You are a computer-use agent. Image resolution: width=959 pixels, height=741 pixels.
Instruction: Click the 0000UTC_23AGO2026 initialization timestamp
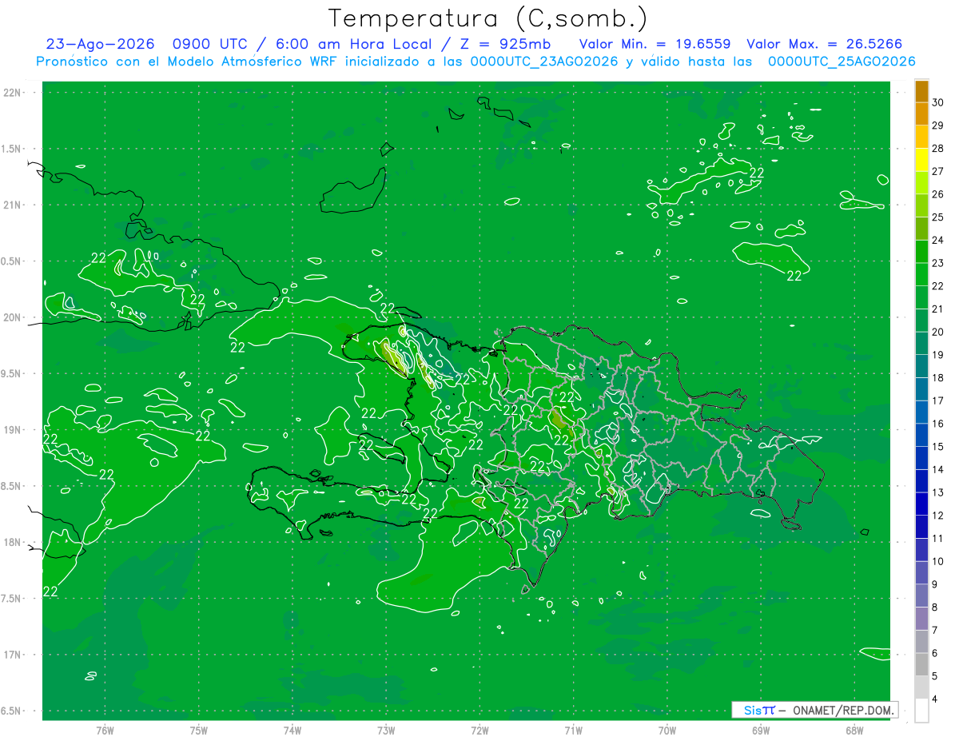coord(544,62)
